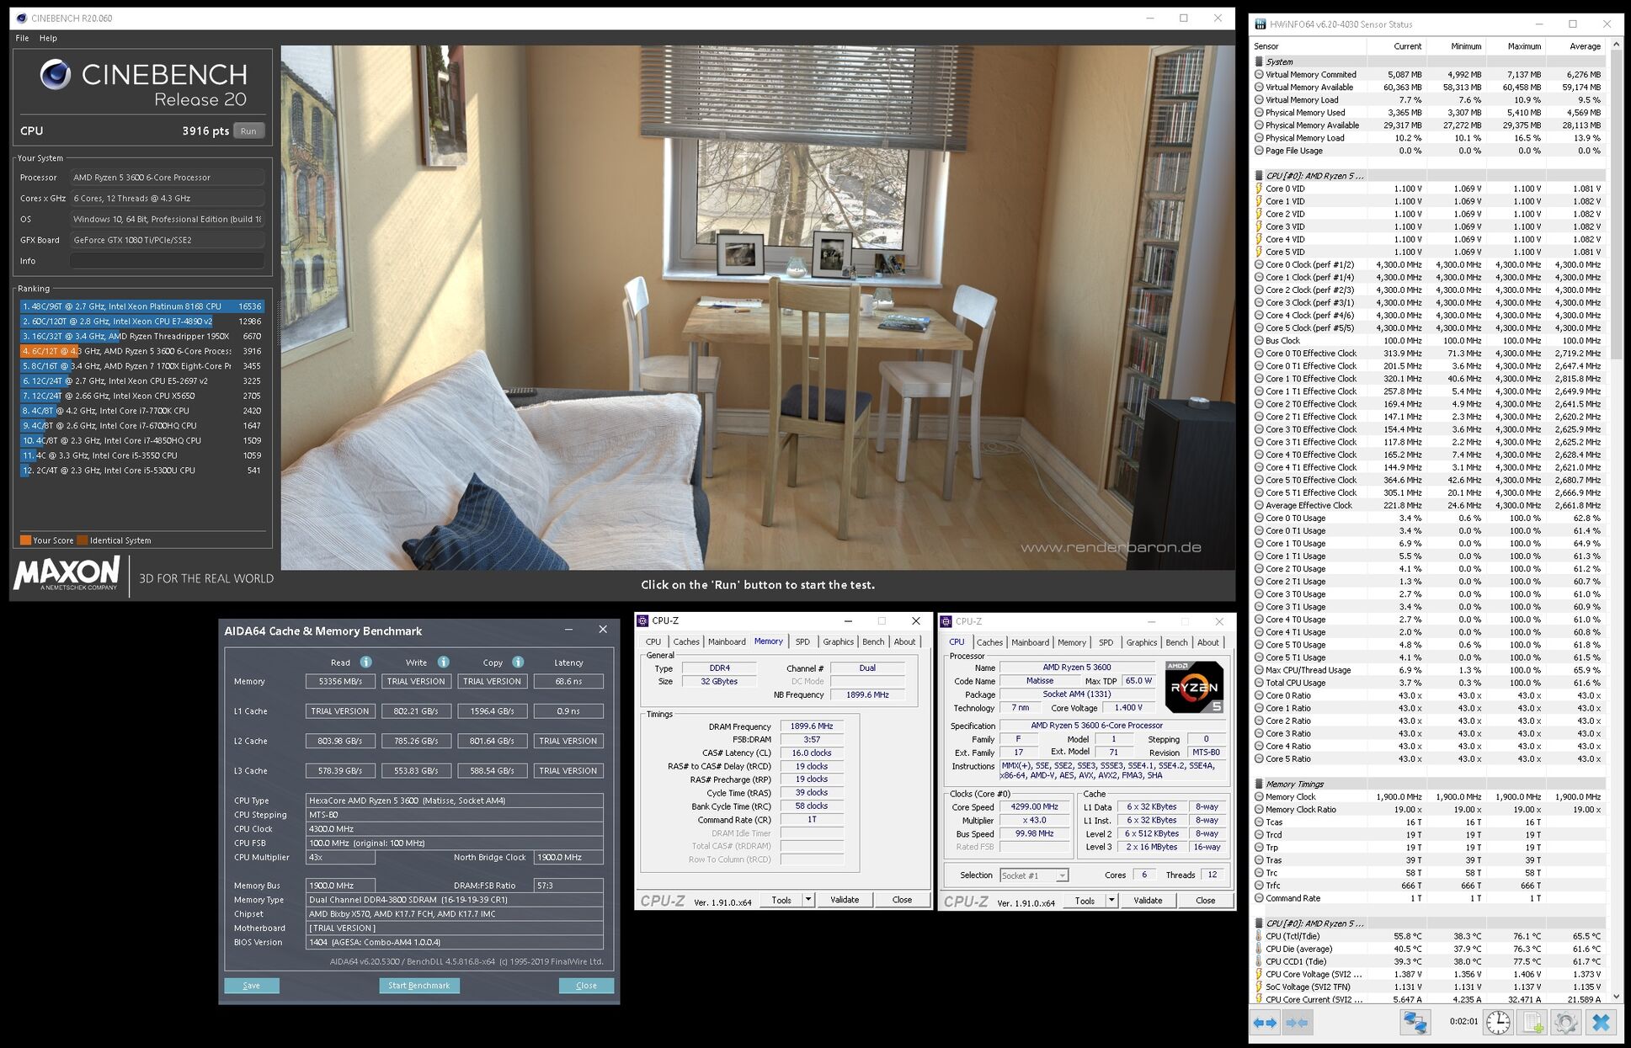
Task: Click the Tools button in CPU-Z Memory window
Action: pos(781,900)
